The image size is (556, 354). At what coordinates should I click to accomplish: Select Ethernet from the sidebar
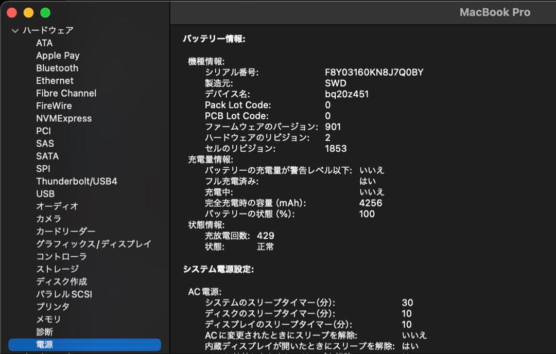point(55,80)
